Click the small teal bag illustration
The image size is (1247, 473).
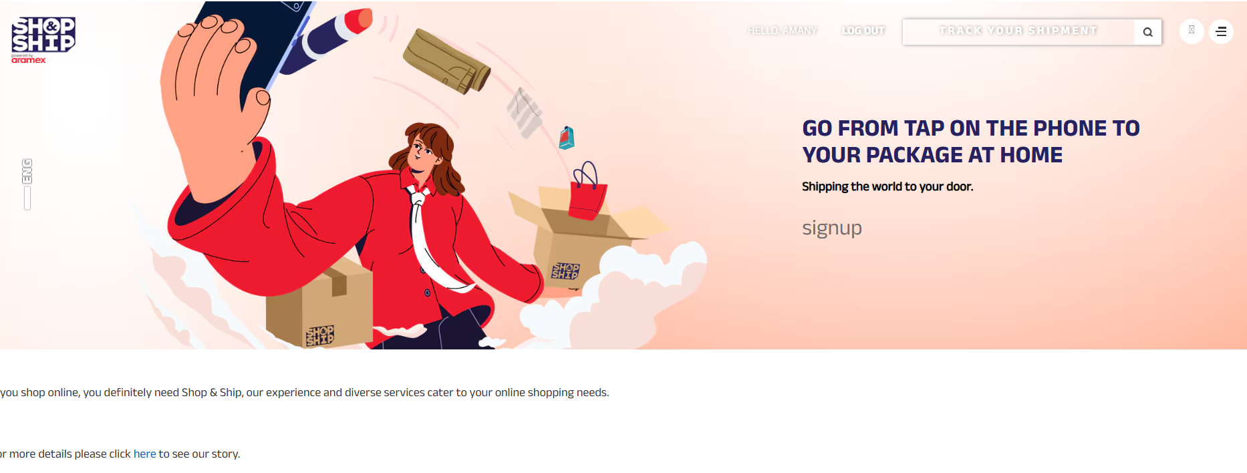point(567,138)
